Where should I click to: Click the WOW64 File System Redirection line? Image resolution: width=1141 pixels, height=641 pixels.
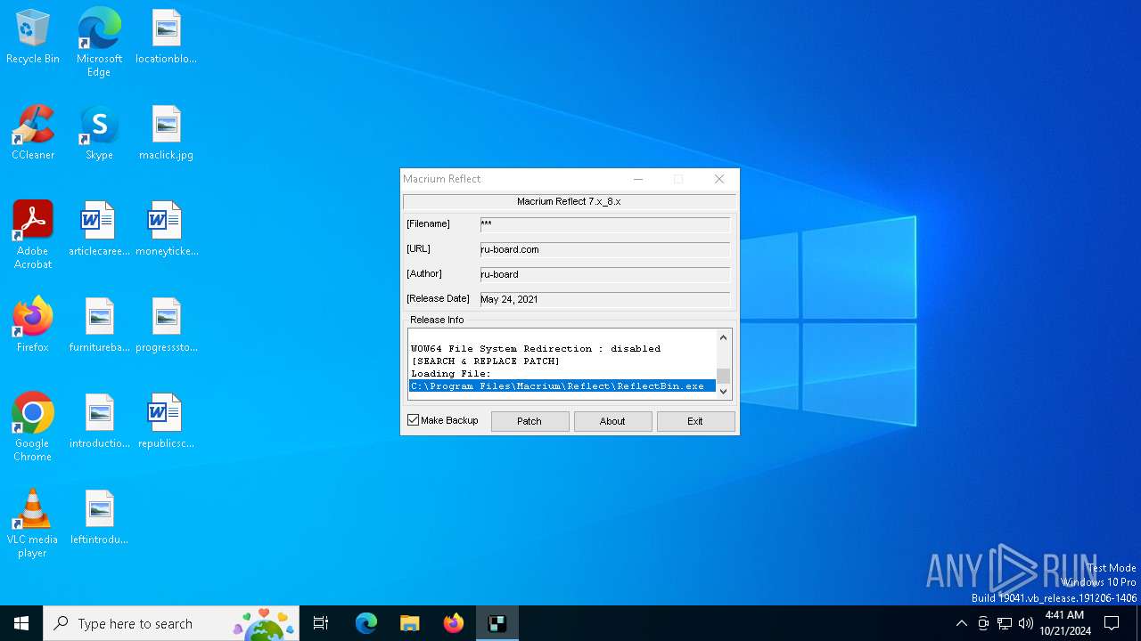coord(536,349)
